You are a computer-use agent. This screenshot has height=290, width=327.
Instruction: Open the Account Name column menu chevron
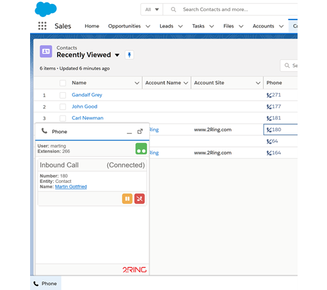tap(186, 83)
